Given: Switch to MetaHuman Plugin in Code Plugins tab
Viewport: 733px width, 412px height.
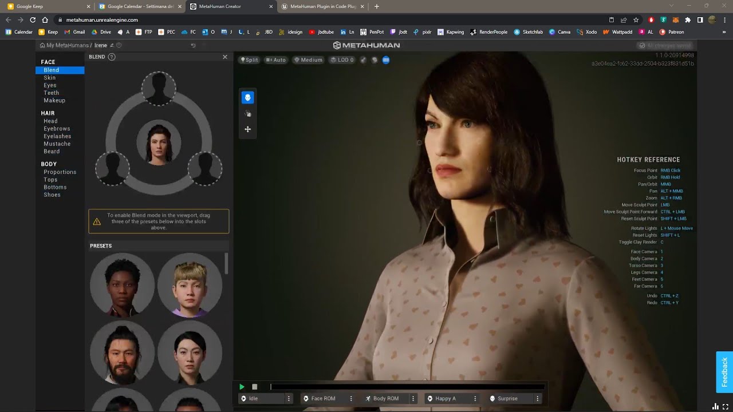Looking at the screenshot, I should click(323, 6).
